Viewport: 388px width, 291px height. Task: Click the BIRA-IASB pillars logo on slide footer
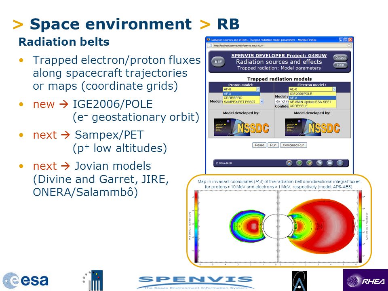pyautogui.click(x=93, y=280)
